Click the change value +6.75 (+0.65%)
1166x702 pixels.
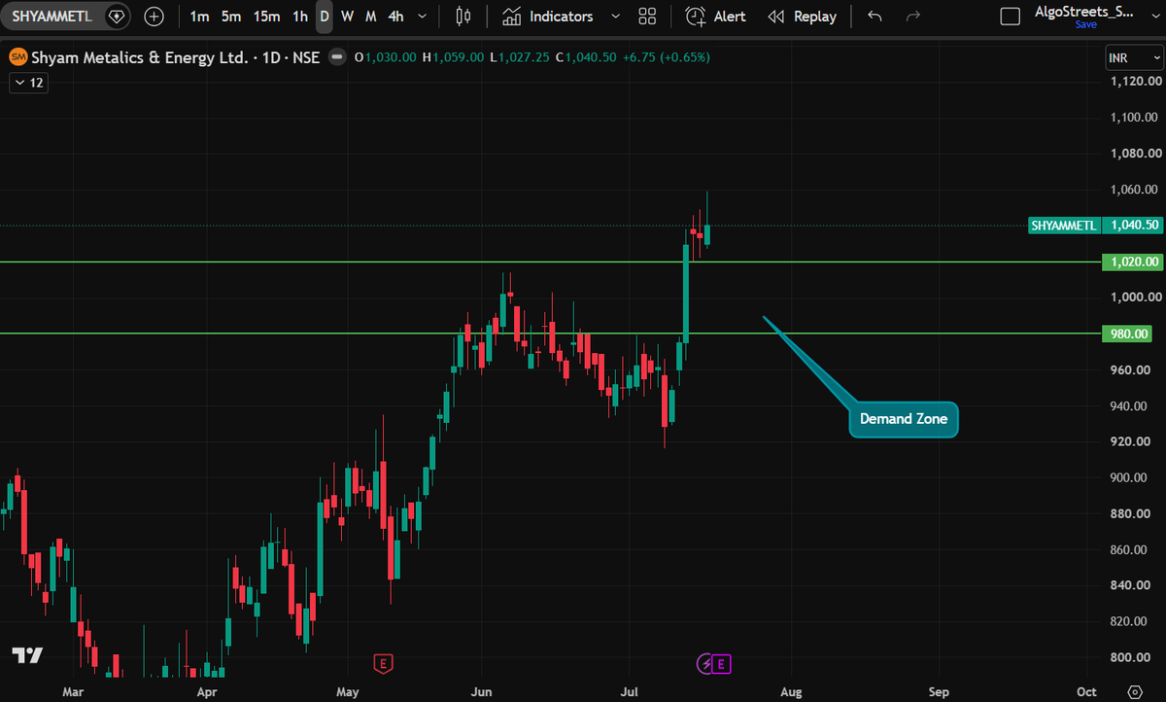click(x=666, y=57)
